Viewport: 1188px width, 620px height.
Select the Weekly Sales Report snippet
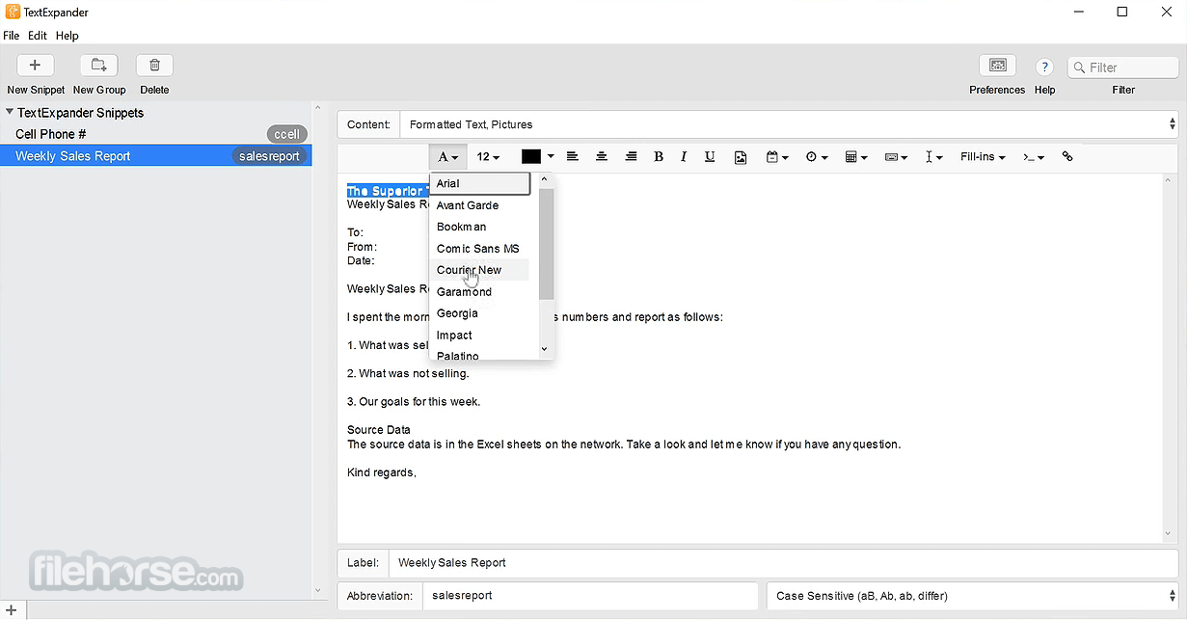click(156, 155)
